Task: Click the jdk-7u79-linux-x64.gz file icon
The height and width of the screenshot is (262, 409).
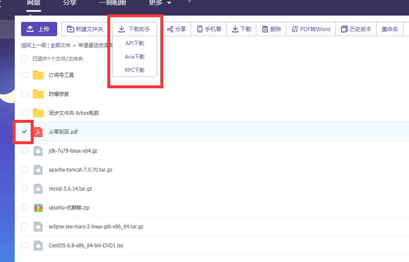Action: 38,151
